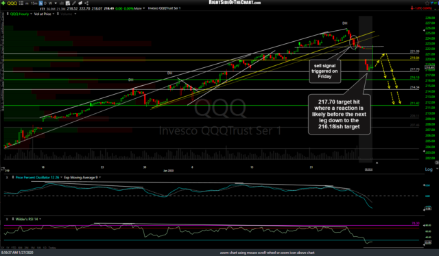
Task: Click the 1M zoom range button
Action: click(33, 248)
